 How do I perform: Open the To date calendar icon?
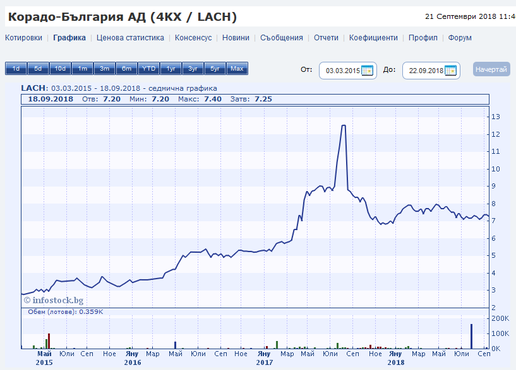click(x=450, y=71)
